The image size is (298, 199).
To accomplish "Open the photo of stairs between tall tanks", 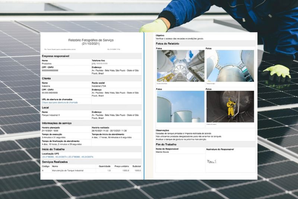I will pos(181,66).
